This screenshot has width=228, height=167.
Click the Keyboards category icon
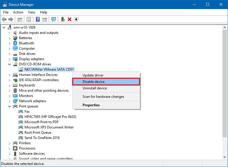pyautogui.click(x=15, y=85)
